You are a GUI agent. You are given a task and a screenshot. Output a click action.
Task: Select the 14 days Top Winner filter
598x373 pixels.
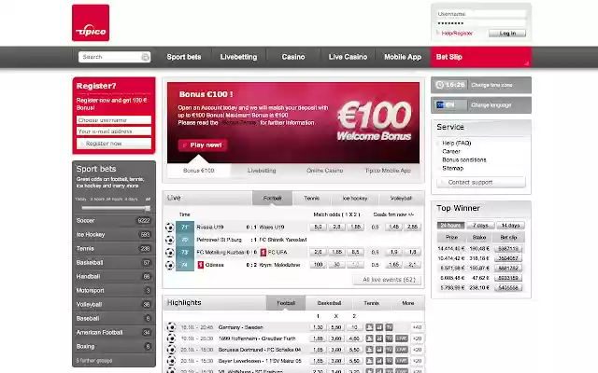(510, 226)
